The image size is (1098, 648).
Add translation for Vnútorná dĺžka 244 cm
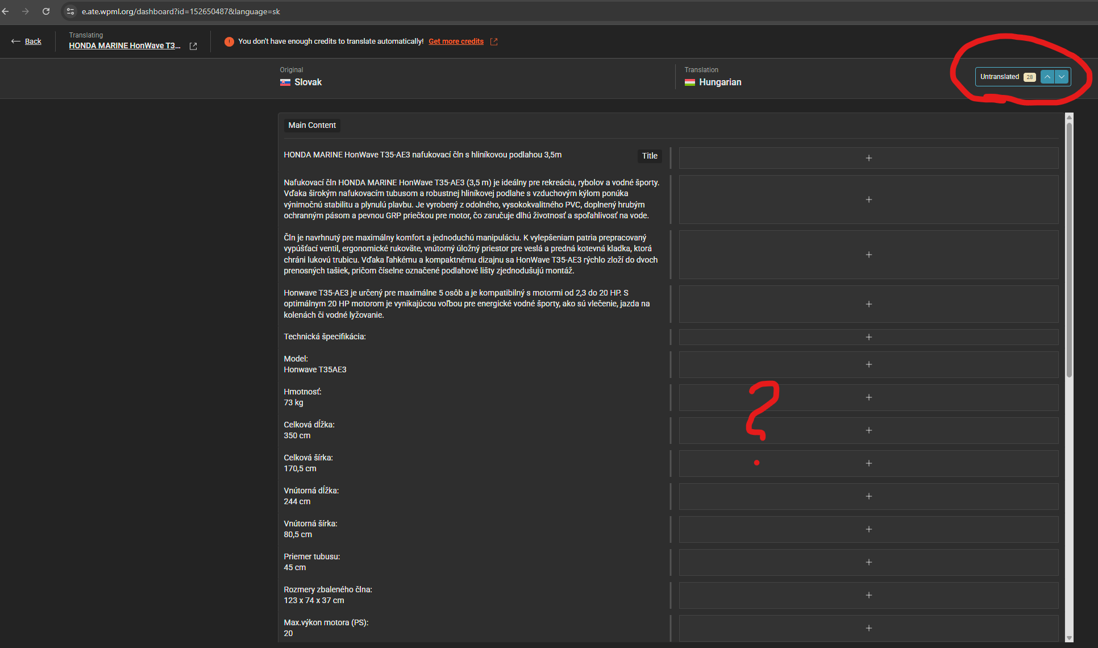tap(868, 496)
